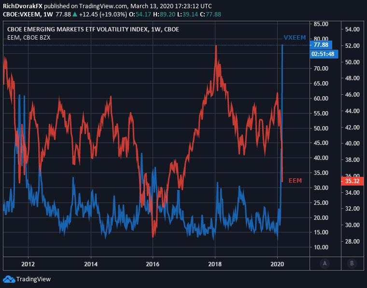Click the 2014 time axis label
The height and width of the screenshot is (288, 367).
[91, 264]
